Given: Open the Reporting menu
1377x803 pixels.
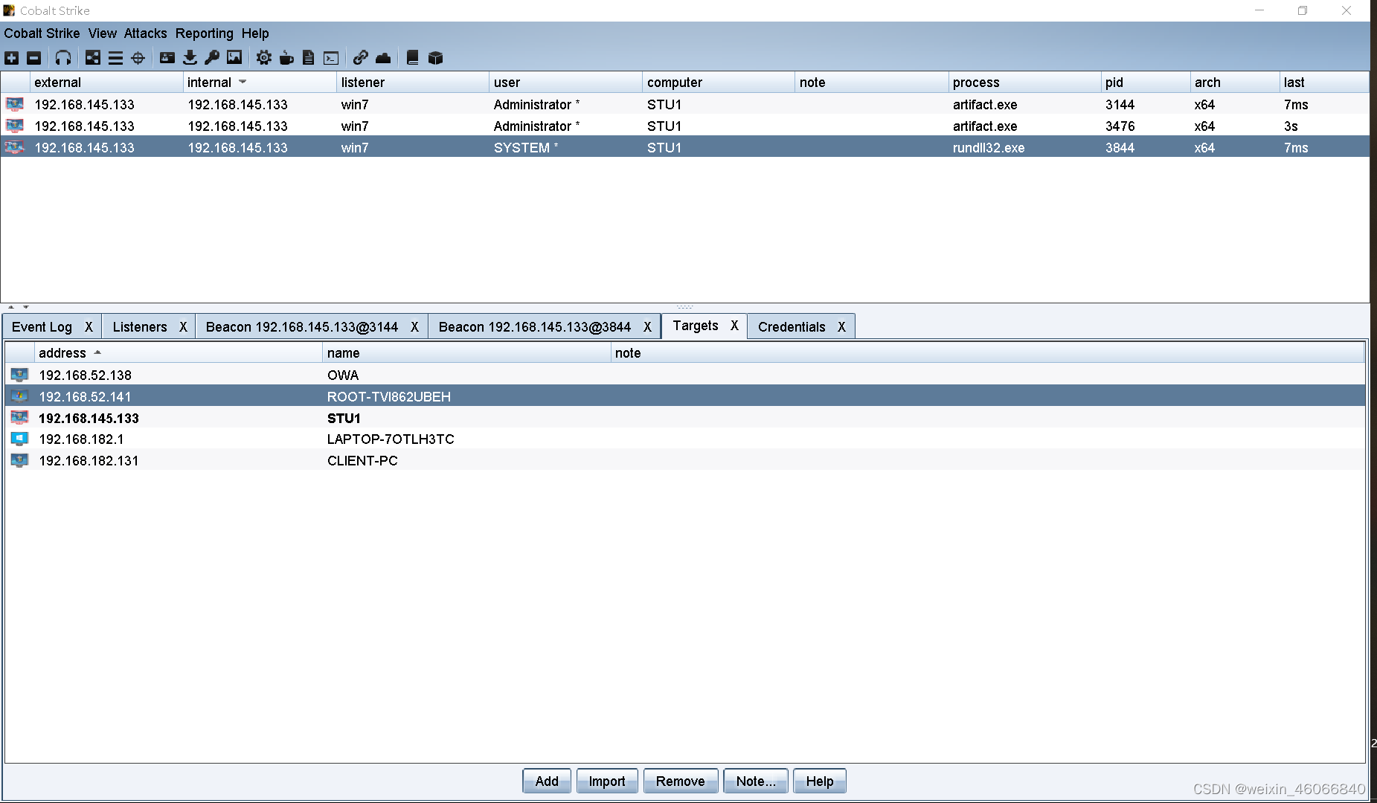Looking at the screenshot, I should (x=204, y=33).
